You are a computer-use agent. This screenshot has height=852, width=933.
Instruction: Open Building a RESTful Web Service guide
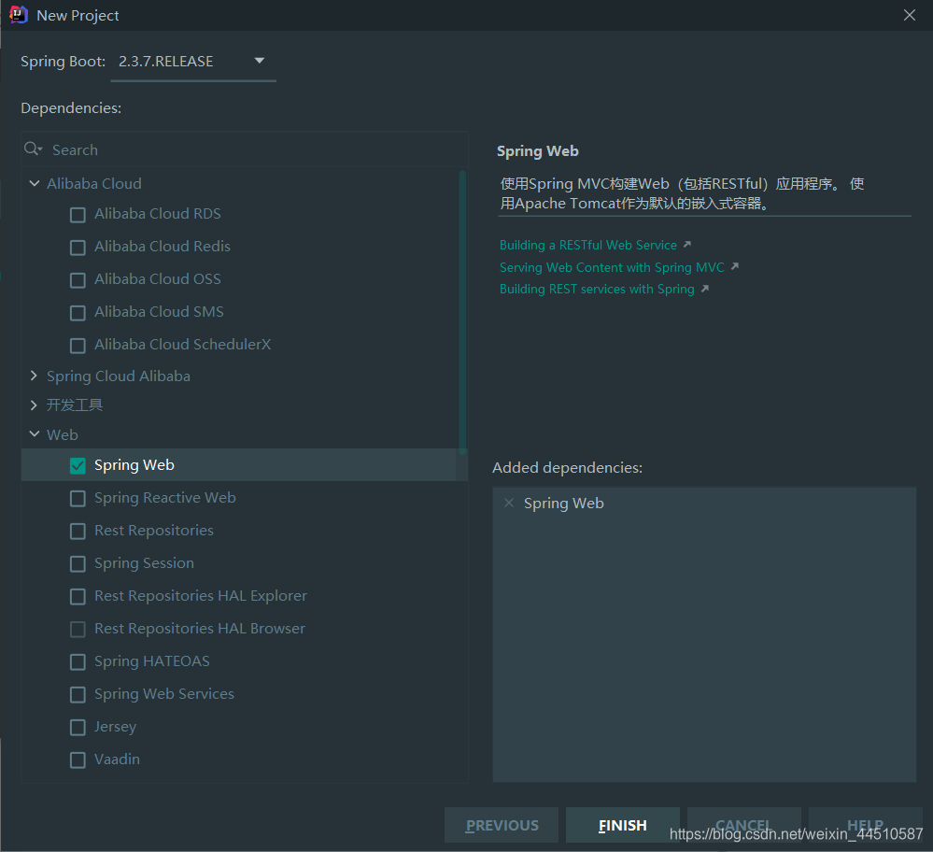587,245
